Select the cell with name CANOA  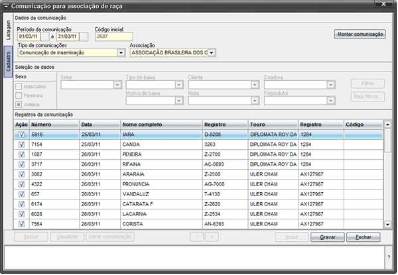point(161,144)
